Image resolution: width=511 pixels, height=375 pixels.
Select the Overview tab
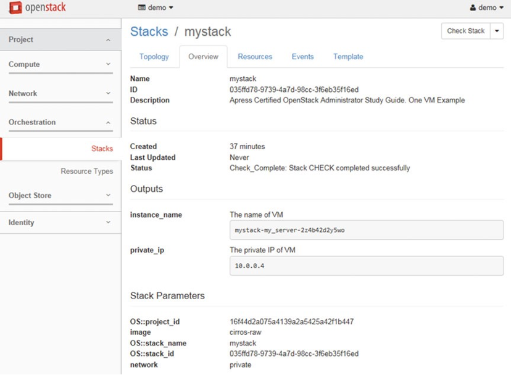(x=204, y=57)
